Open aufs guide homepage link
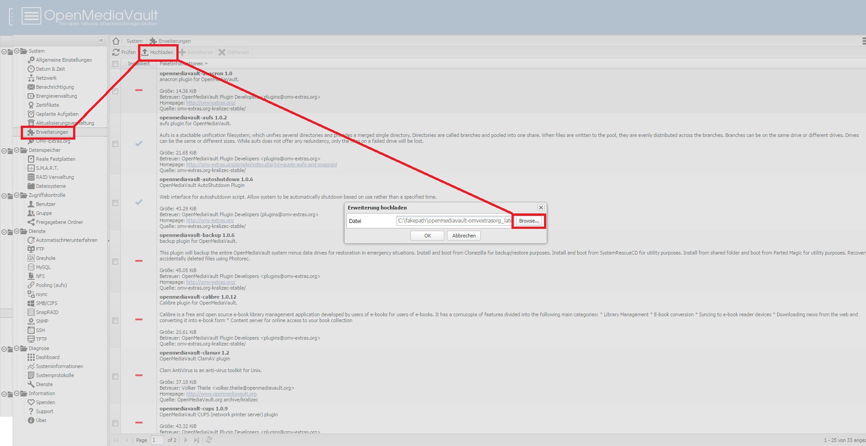The height and width of the screenshot is (446, 866). pos(262,165)
